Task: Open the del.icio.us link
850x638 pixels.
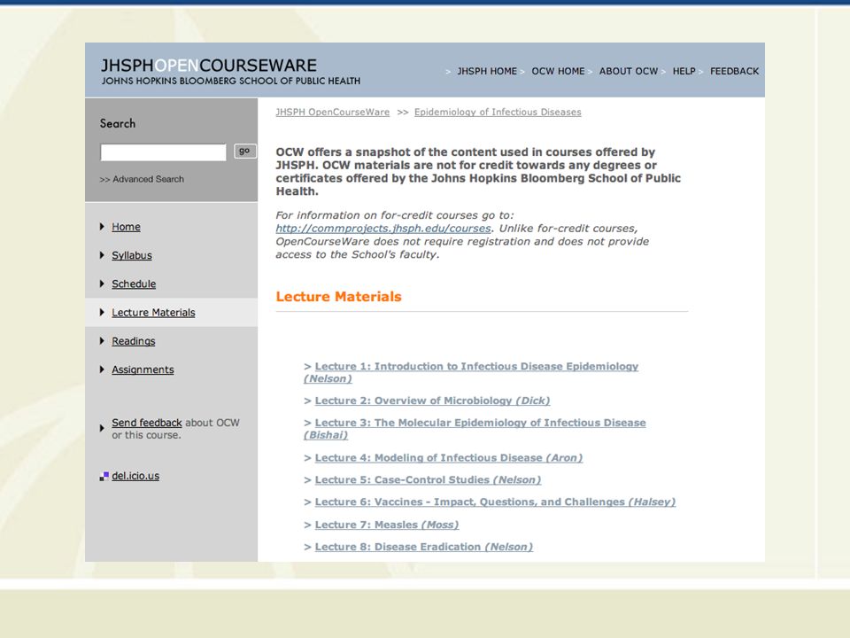Action: pos(135,476)
